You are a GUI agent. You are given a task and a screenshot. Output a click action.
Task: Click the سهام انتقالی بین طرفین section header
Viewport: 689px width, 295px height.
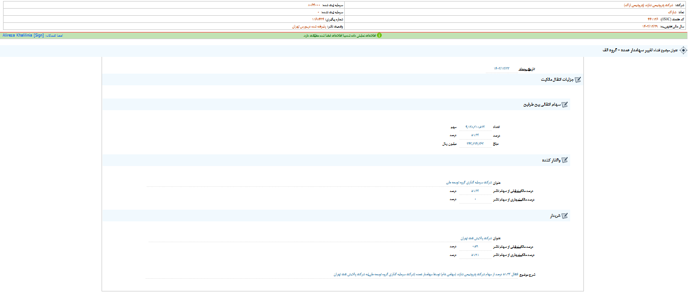tap(540, 105)
